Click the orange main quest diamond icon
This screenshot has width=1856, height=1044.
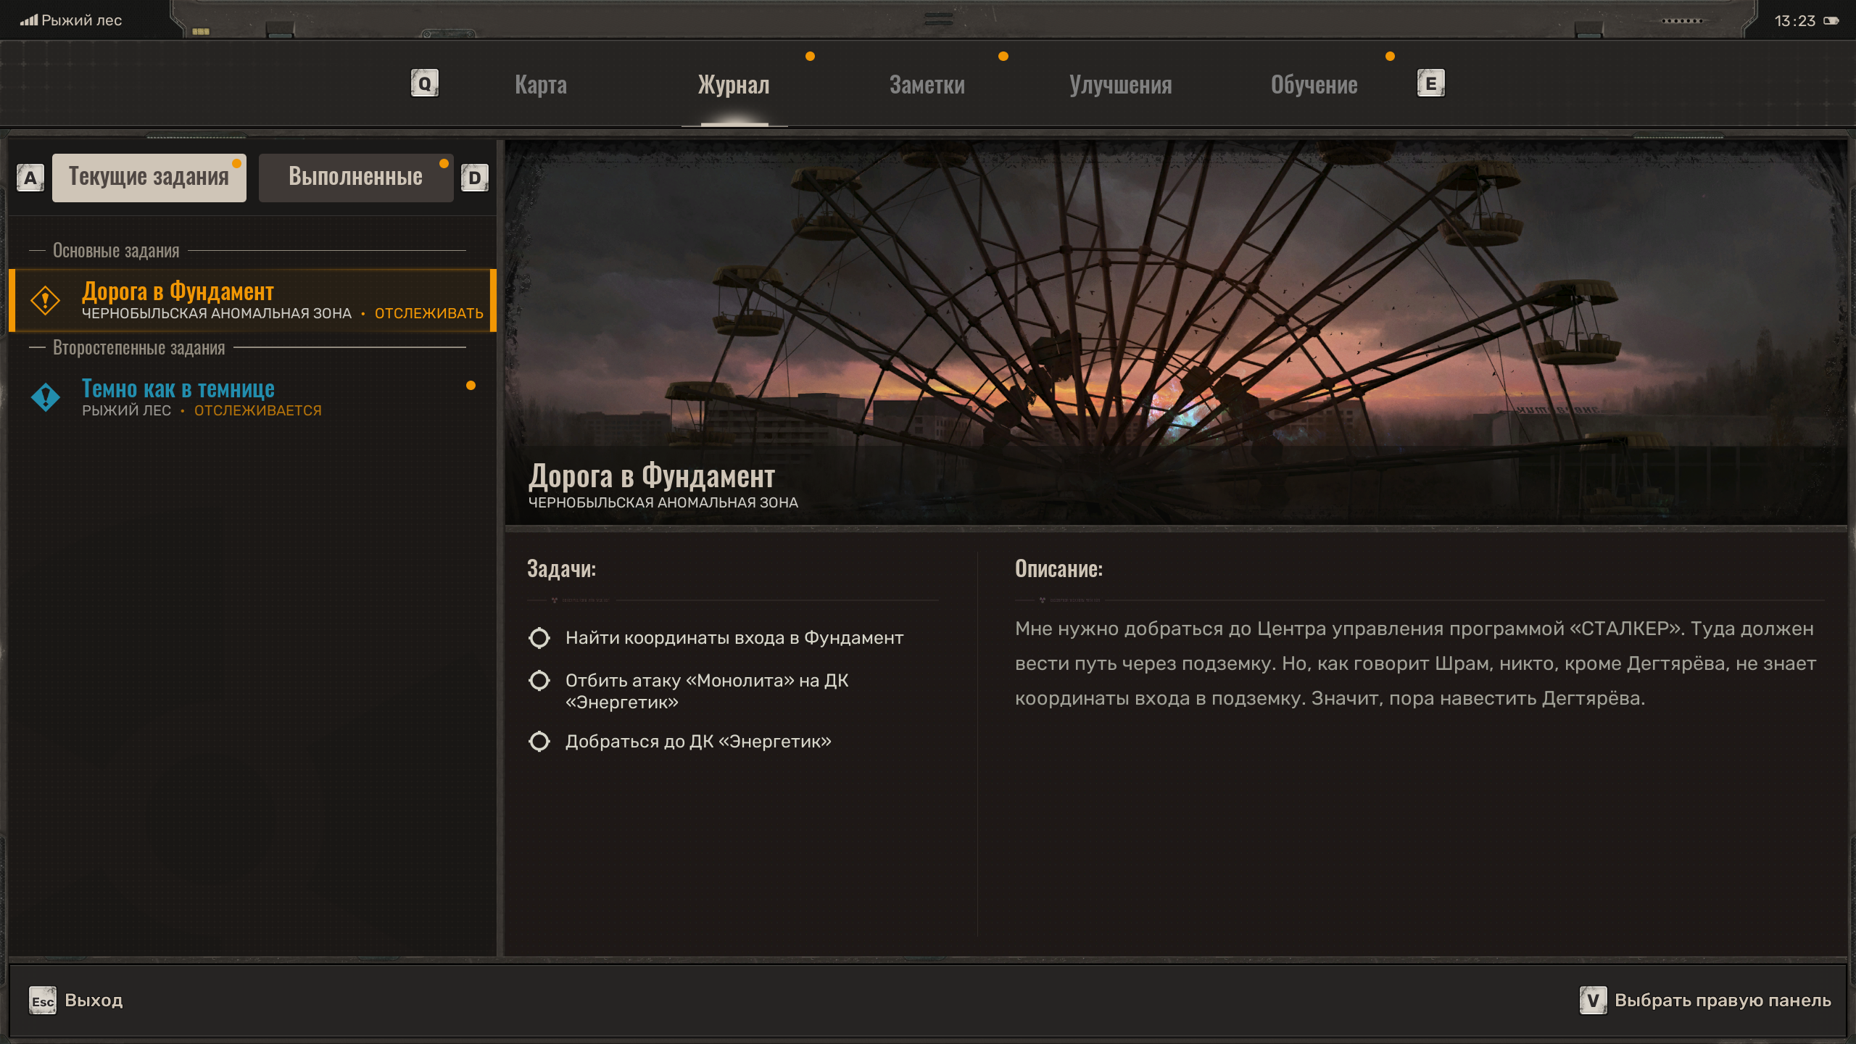45,300
